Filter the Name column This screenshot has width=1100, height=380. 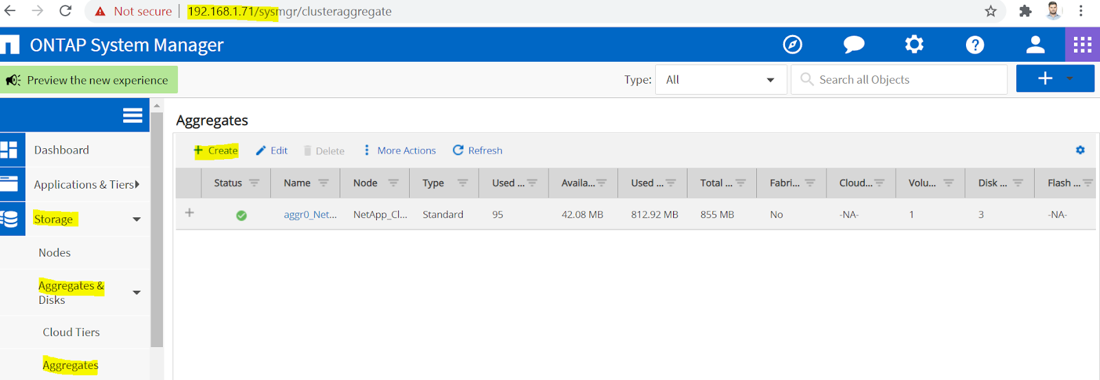(324, 183)
